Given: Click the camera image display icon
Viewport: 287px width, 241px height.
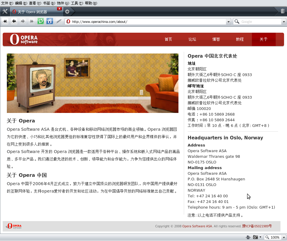Looking at the screenshot, I should coord(255,237).
